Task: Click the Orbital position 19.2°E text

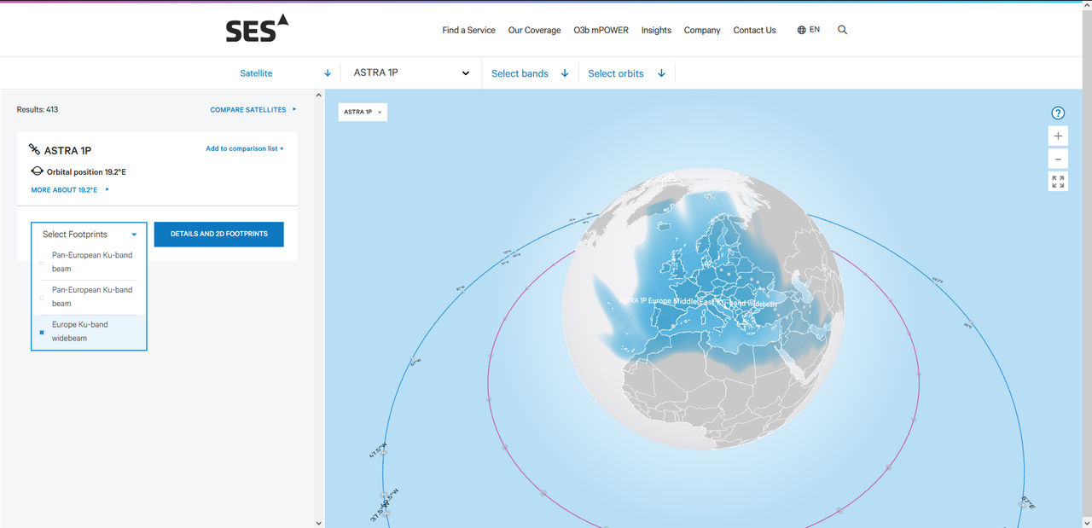Action: (86, 172)
